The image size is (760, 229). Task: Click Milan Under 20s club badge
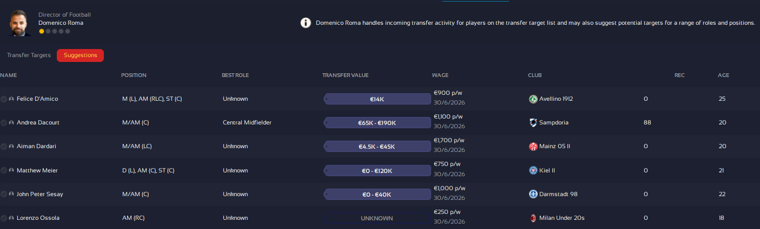click(x=533, y=218)
